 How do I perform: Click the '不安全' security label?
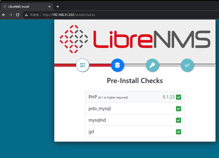click(x=34, y=15)
